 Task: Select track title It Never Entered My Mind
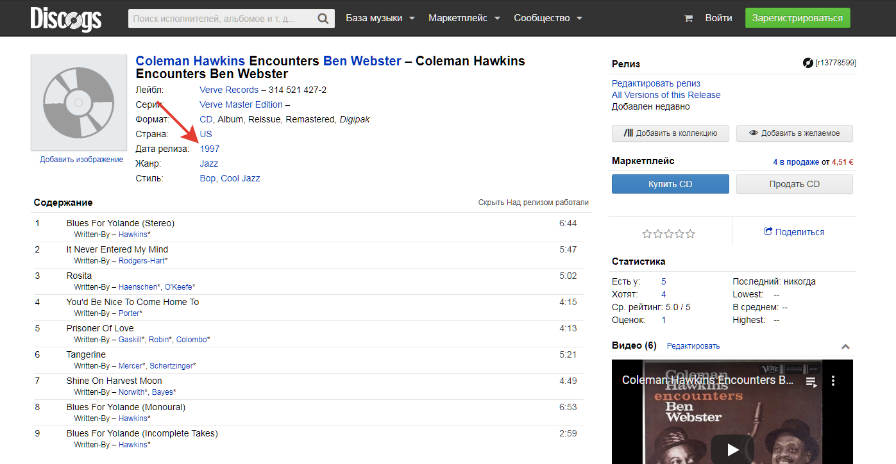[x=117, y=249]
